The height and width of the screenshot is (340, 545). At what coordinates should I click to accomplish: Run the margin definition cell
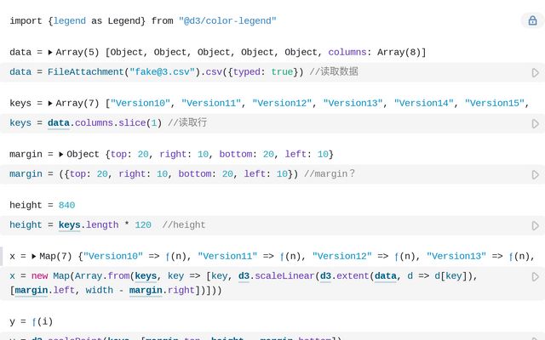(535, 174)
